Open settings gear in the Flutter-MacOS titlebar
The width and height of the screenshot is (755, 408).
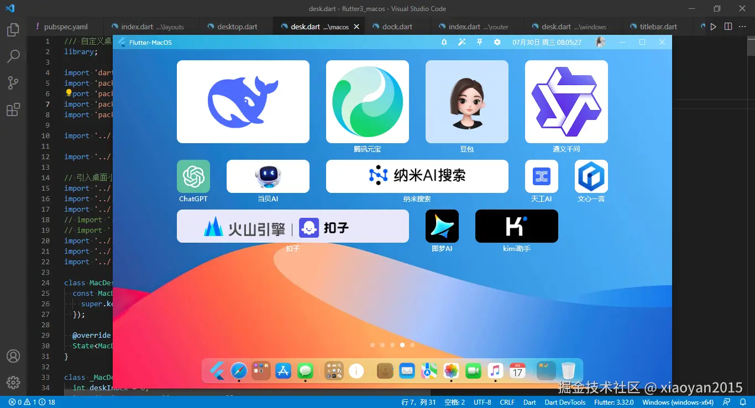tap(497, 41)
